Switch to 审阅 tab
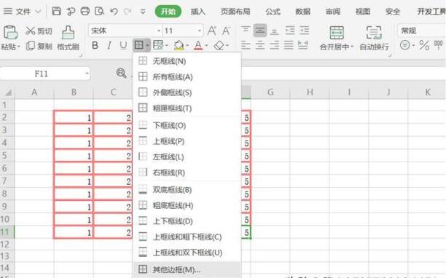The image size is (446, 278). [333, 12]
